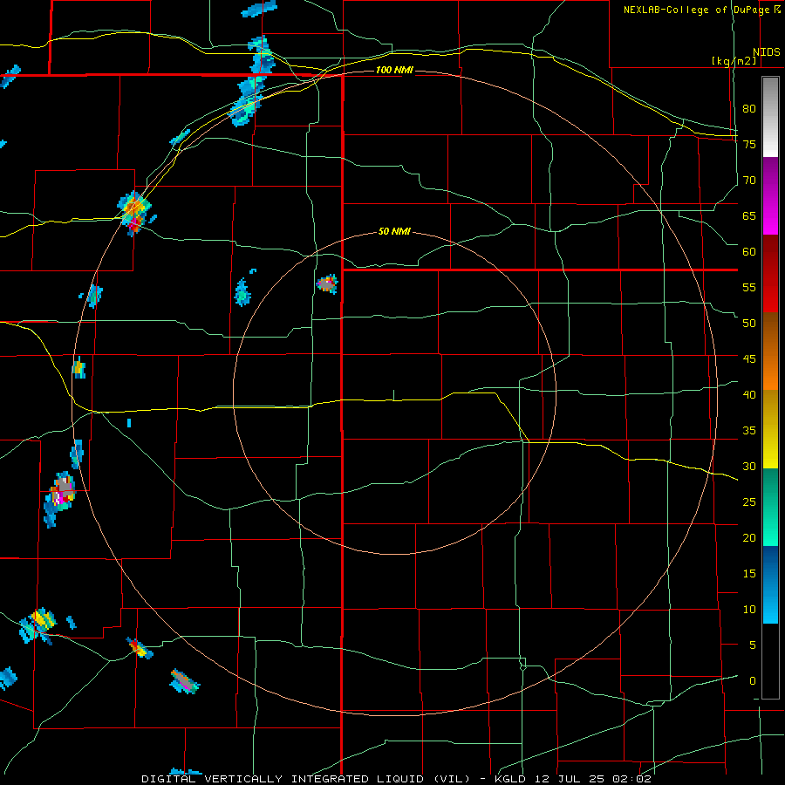Click the 5 value on the VIL scale
The image size is (785, 785).
(x=753, y=645)
